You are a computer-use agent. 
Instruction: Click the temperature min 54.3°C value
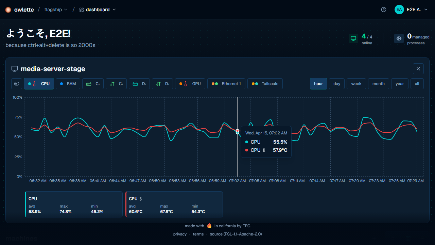coord(198,212)
